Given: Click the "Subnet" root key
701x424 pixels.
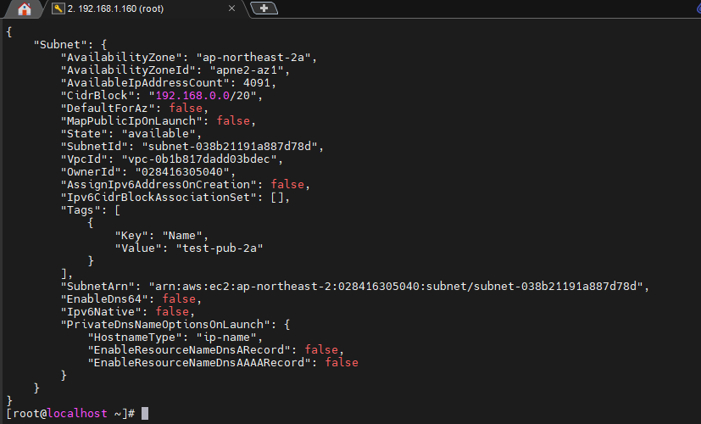Looking at the screenshot, I should 60,45.
